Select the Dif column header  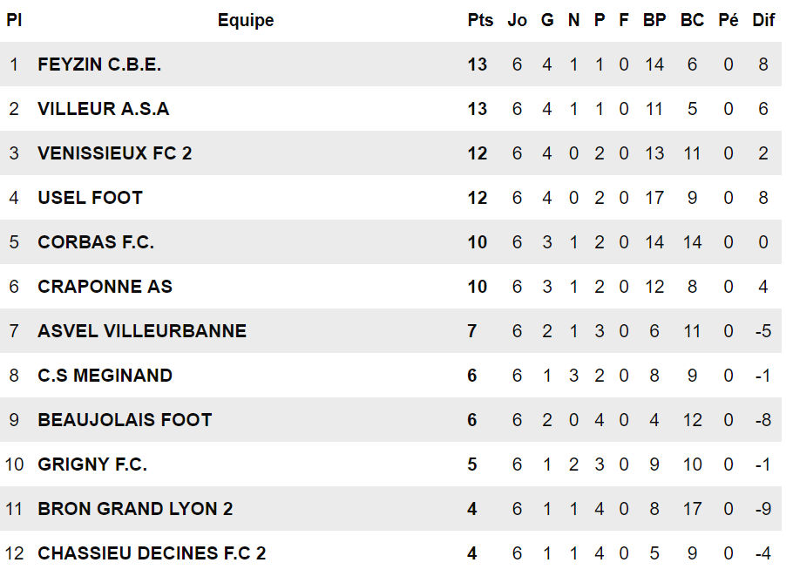pyautogui.click(x=763, y=21)
